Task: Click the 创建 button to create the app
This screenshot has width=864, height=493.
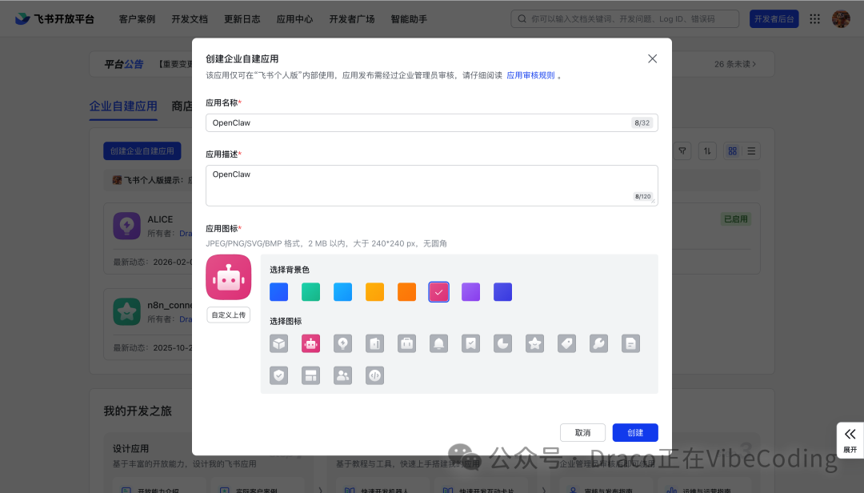Action: click(x=634, y=432)
